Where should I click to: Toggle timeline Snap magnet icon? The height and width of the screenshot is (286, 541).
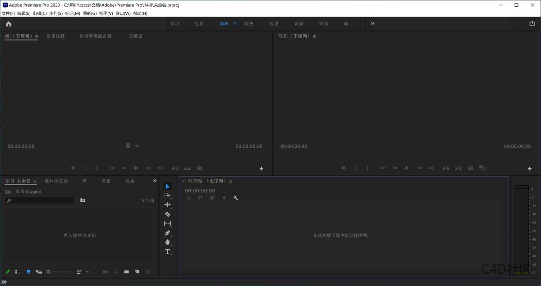point(200,198)
